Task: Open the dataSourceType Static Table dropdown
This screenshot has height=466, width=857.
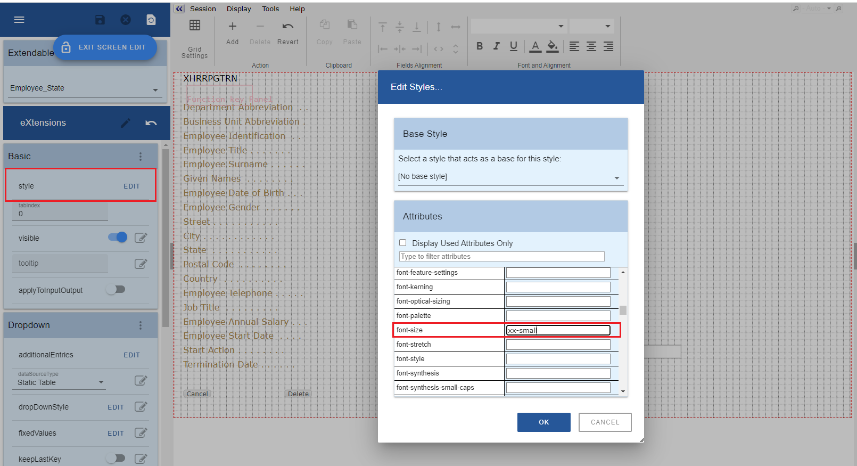Action: coord(60,382)
